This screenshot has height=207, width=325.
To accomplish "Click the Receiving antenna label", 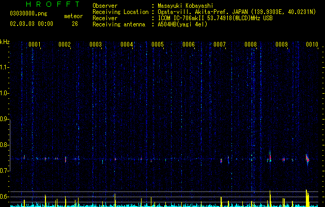I will click(x=119, y=24).
